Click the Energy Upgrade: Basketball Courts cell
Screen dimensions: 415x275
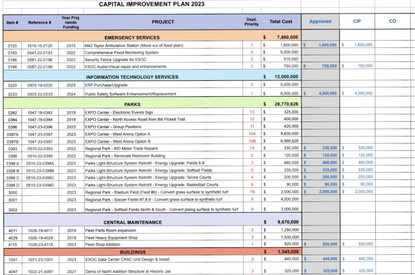click(163, 184)
